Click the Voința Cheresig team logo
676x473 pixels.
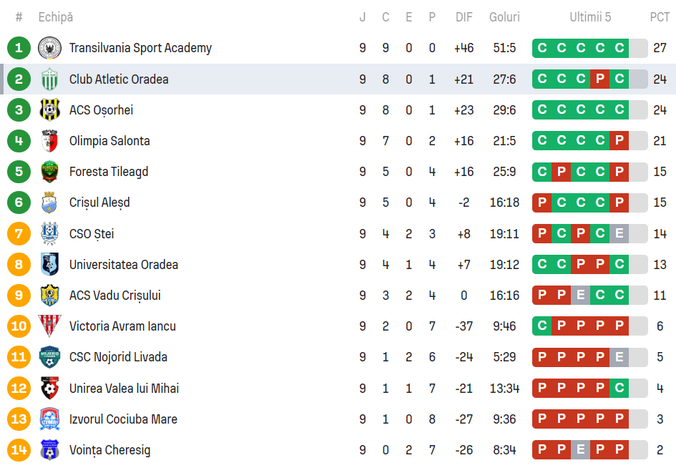(49, 450)
